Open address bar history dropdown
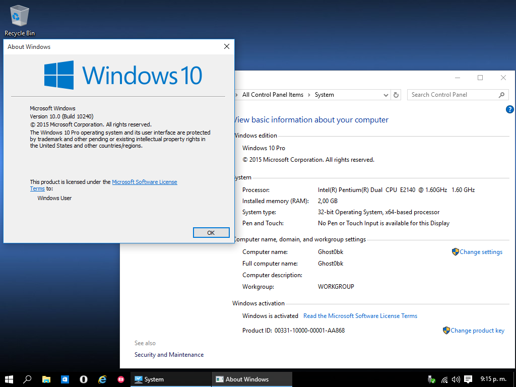Viewport: 516px width, 387px height. pyautogui.click(x=385, y=95)
